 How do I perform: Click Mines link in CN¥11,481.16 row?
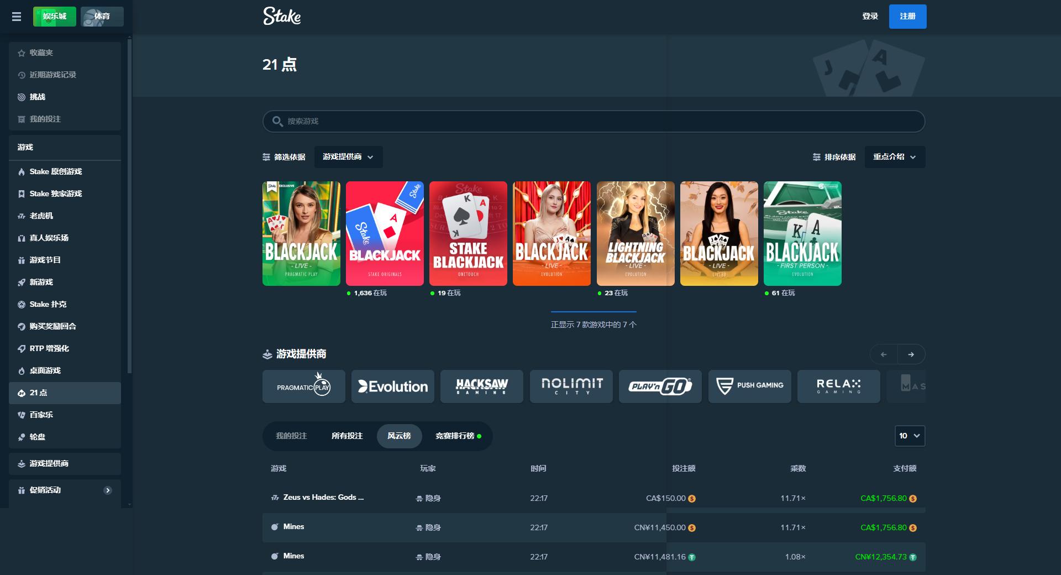click(293, 556)
